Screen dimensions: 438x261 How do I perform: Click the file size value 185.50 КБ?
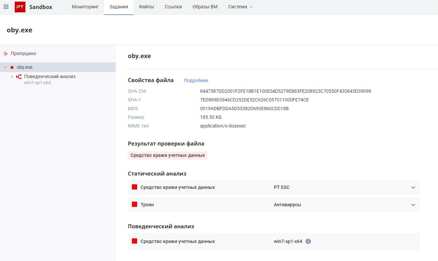pyautogui.click(x=211, y=117)
